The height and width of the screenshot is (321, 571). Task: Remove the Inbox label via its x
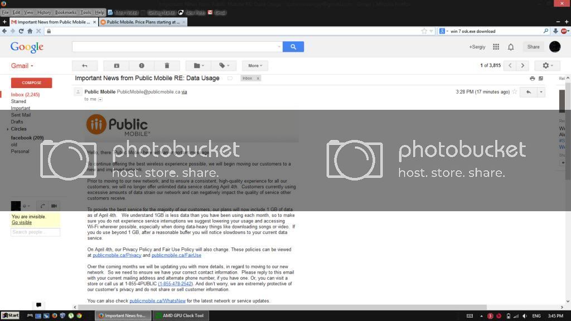pyautogui.click(x=258, y=78)
